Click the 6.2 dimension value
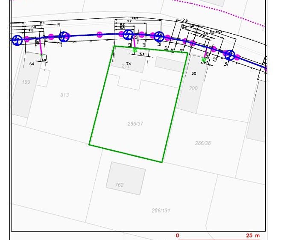 (122, 24)
